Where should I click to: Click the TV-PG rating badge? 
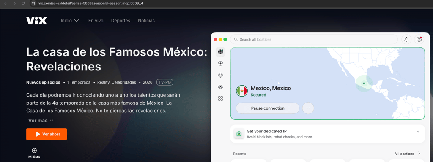pos(165,82)
